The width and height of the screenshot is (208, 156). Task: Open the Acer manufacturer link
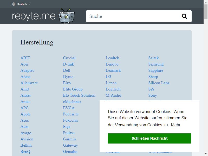point(24,64)
